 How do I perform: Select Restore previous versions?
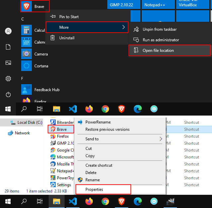click(120, 129)
